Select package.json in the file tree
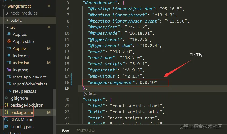 coord(22,113)
